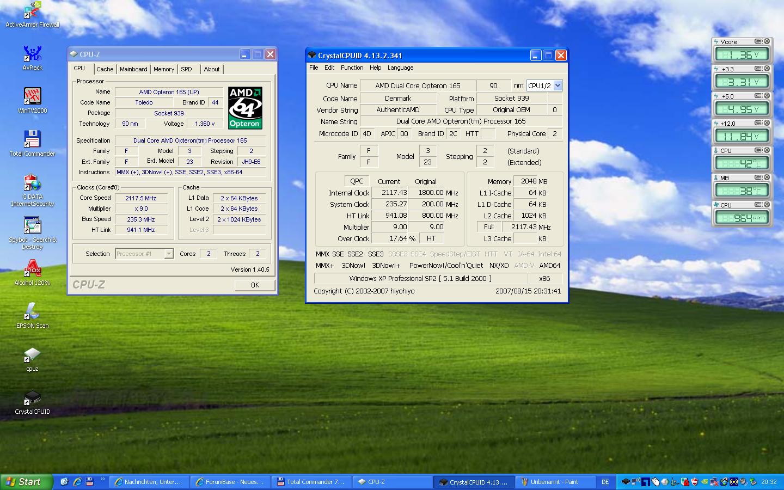This screenshot has width=784, height=490.
Task: Click the Name field AMD Opteron 165 (UP)
Action: tap(169, 92)
